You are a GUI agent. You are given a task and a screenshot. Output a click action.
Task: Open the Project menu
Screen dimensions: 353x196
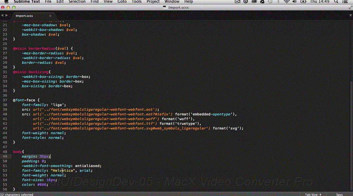[x=153, y=2]
